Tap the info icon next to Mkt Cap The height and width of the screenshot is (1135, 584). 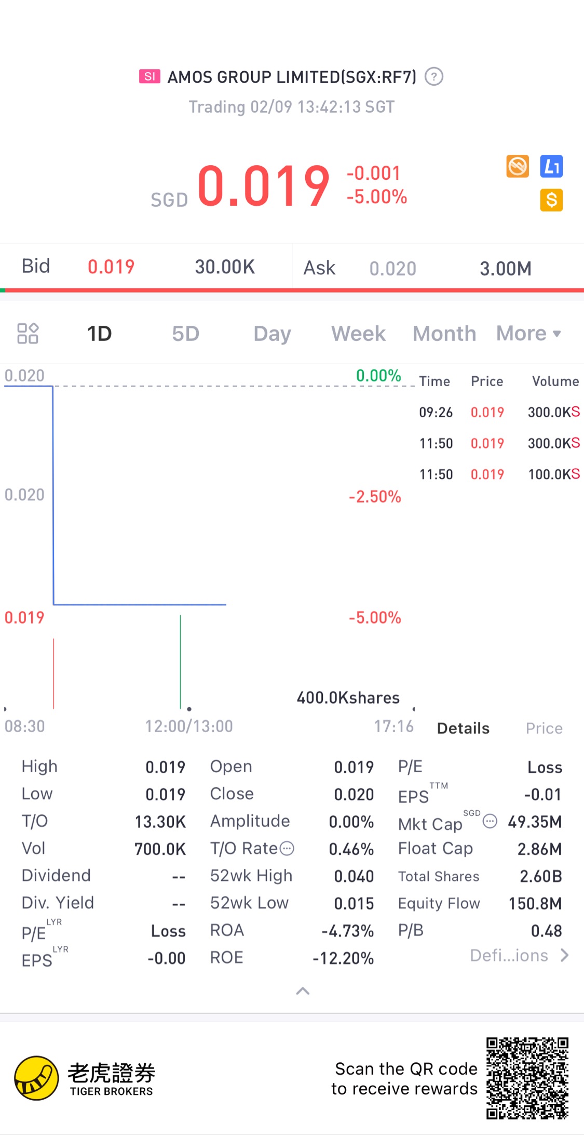pyautogui.click(x=490, y=821)
